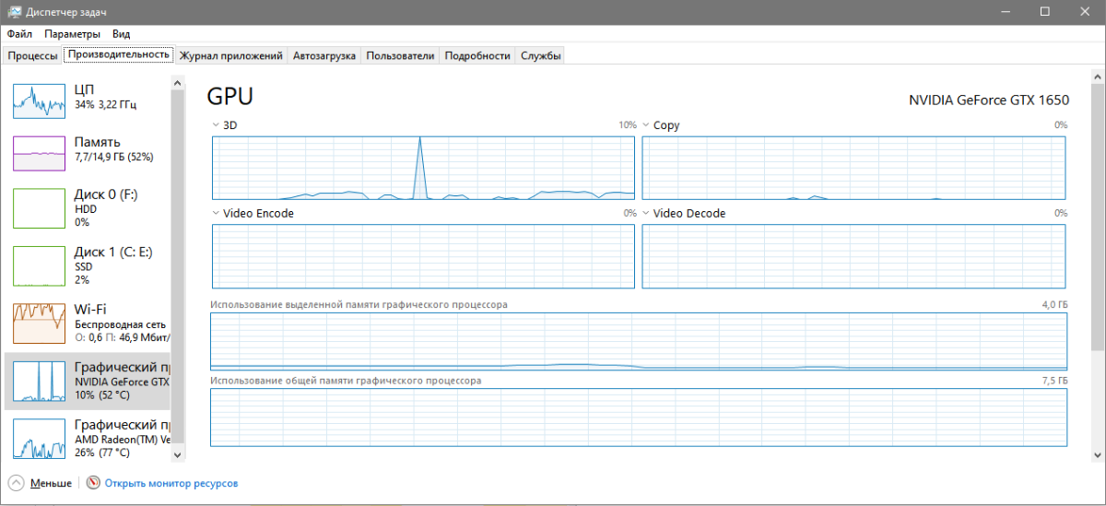This screenshot has width=1106, height=506.
Task: Click the 7,7/14,9 ГБ (52%) memory value
Action: 113,157
